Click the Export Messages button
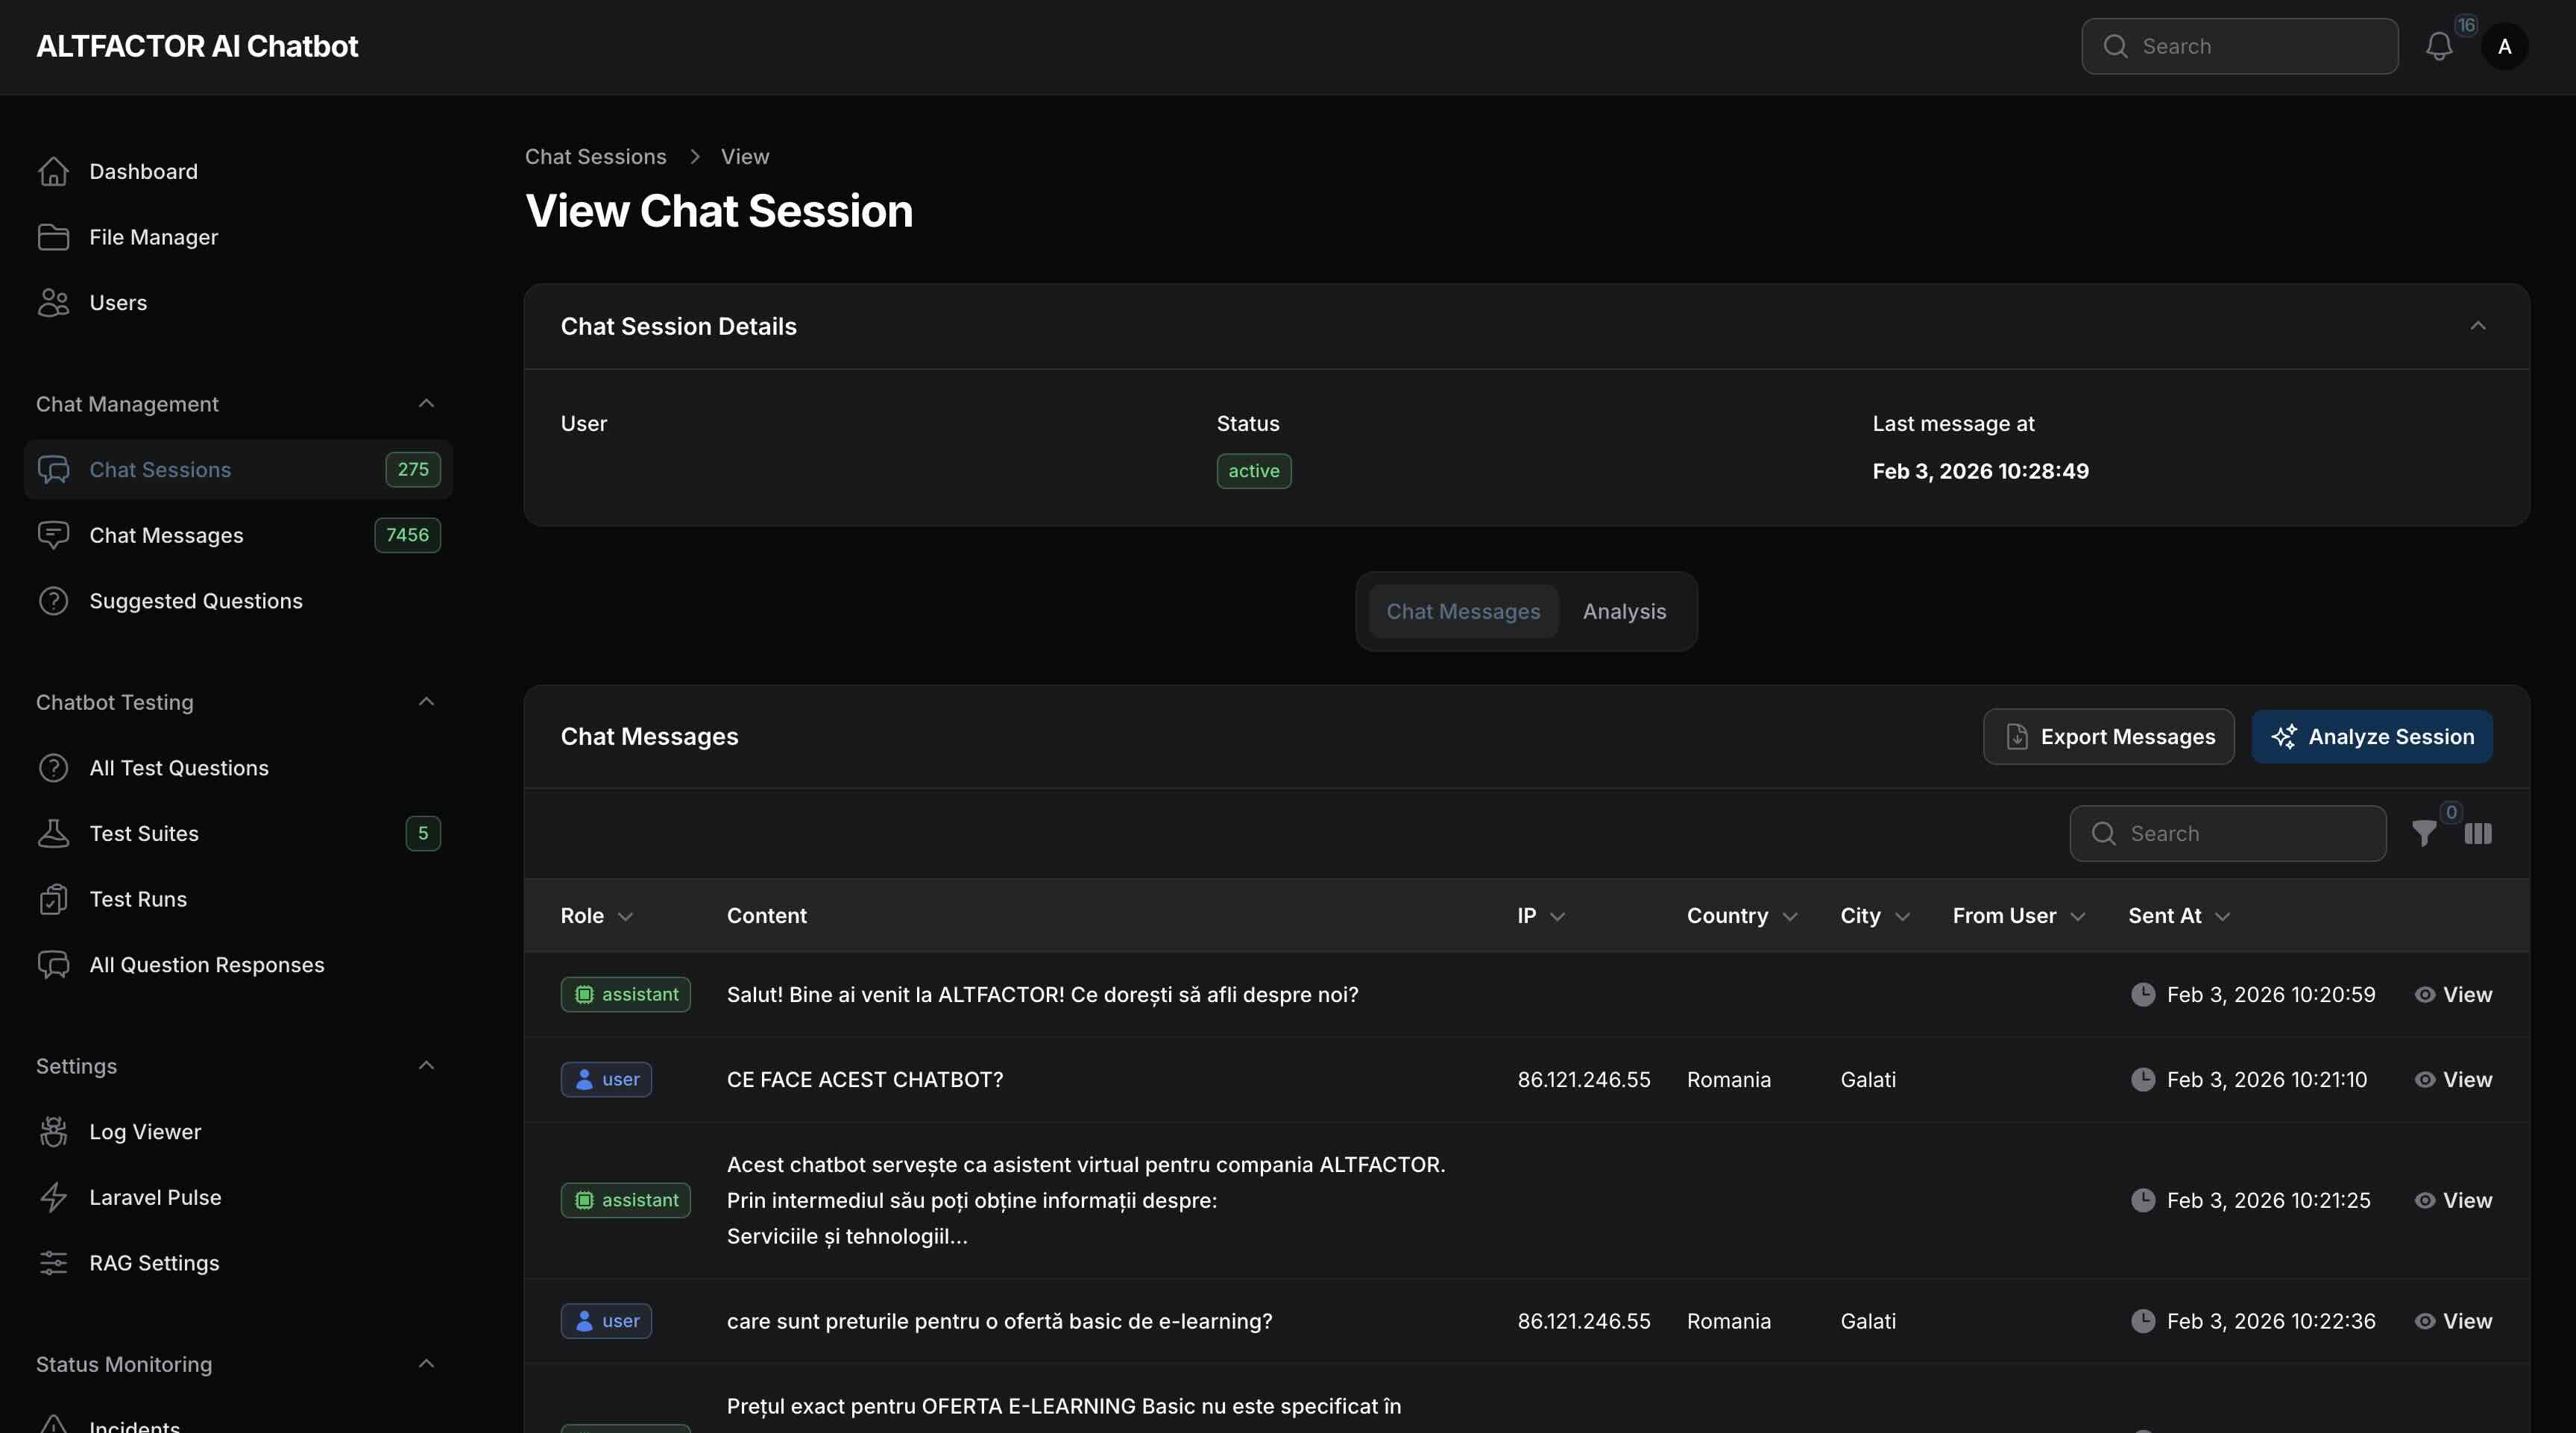Image resolution: width=2576 pixels, height=1433 pixels. (x=2109, y=736)
